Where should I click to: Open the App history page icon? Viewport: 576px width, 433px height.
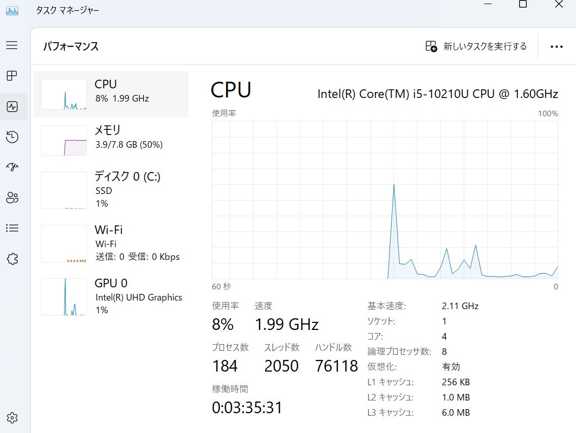(12, 137)
